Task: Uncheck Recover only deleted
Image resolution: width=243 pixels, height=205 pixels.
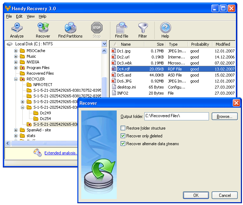Action: (123, 136)
